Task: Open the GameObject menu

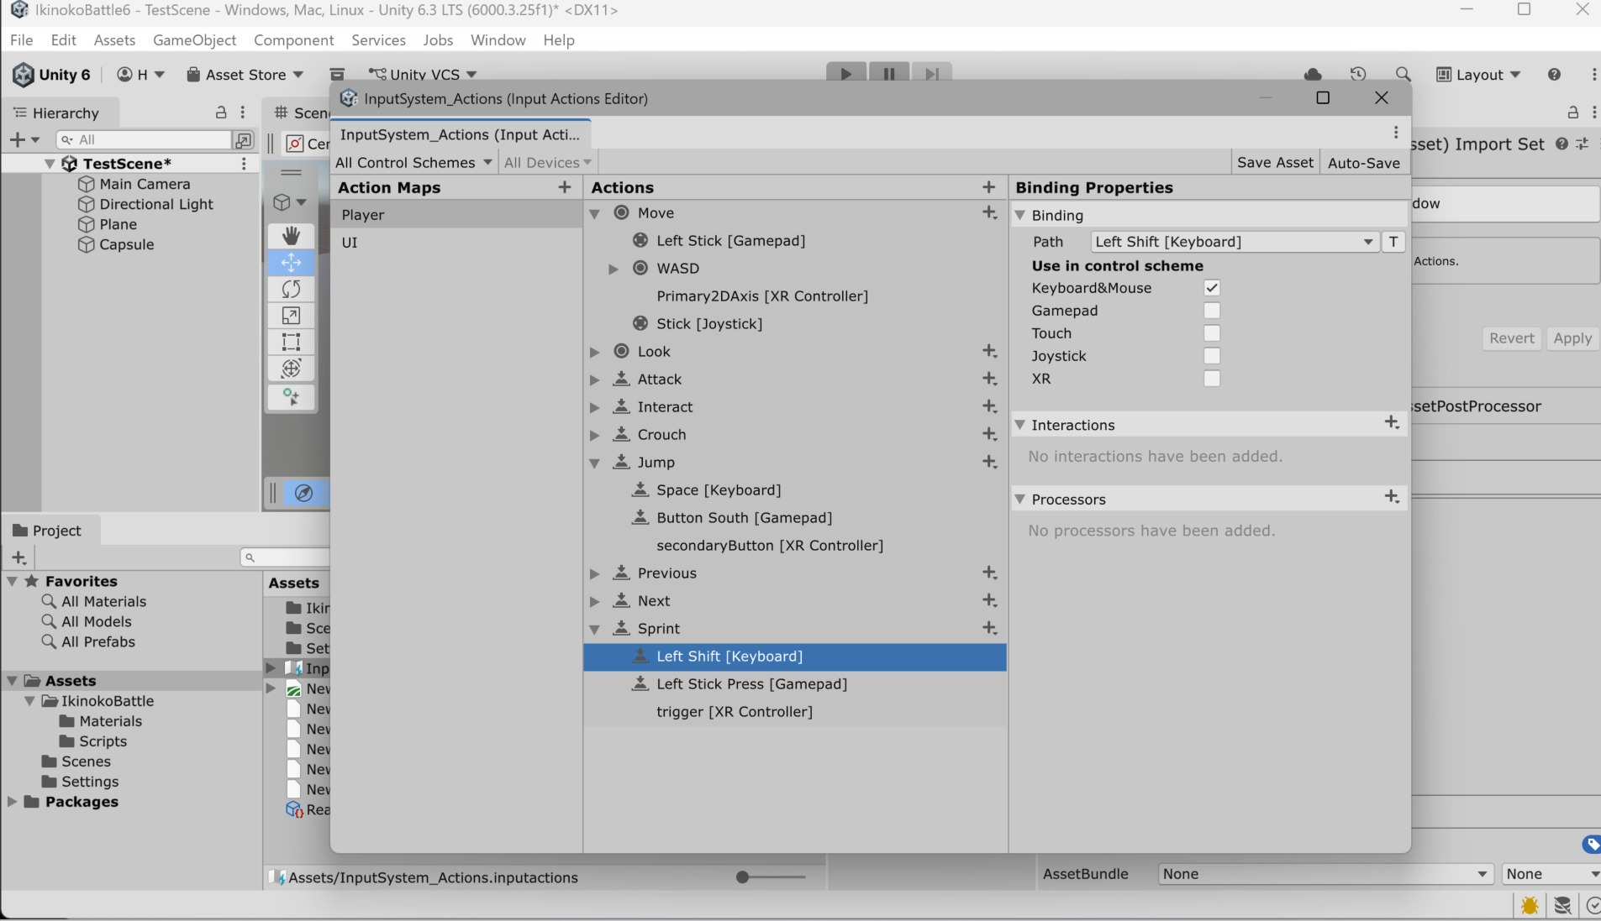Action: click(x=195, y=40)
